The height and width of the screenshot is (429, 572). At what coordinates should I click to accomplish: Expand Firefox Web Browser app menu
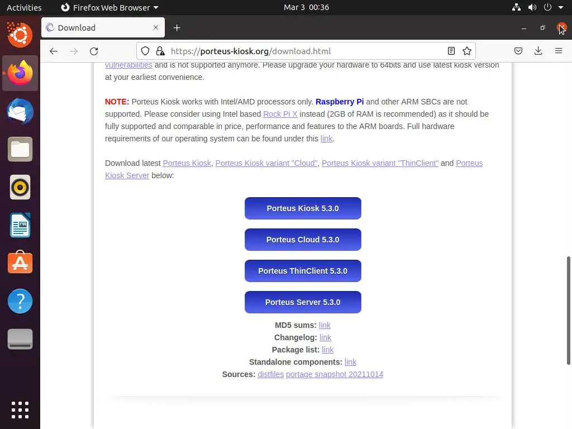(109, 7)
